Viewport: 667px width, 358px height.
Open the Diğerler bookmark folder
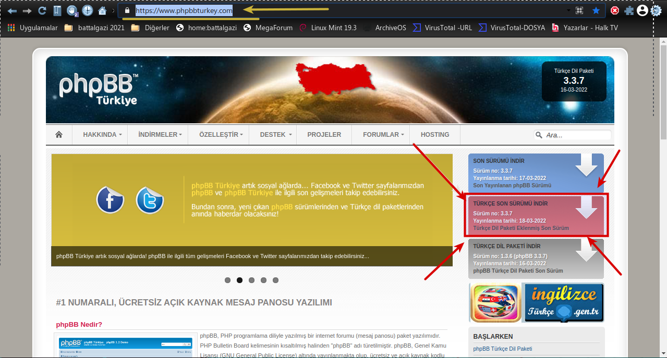point(150,28)
